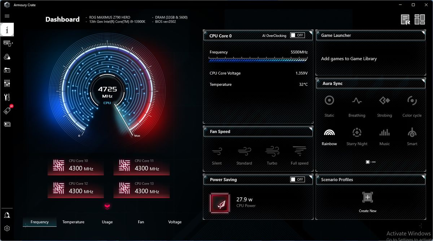The width and height of the screenshot is (433, 241).
Task: Click the 1.359V core voltage value
Action: coord(301,73)
